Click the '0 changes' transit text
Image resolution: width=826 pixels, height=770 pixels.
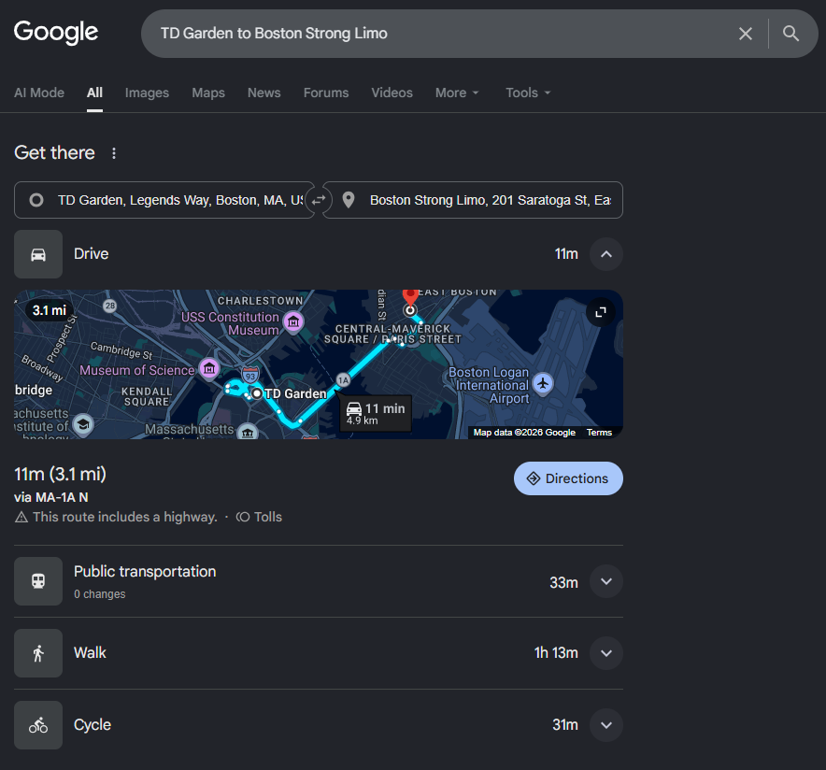(100, 594)
